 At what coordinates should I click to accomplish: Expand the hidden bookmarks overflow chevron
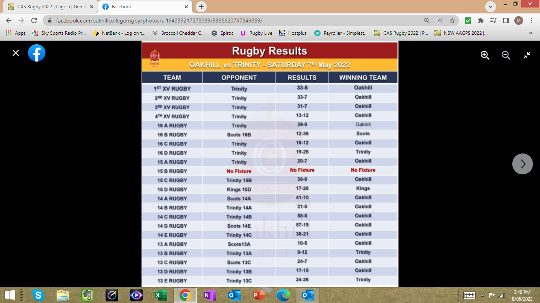tap(531, 33)
